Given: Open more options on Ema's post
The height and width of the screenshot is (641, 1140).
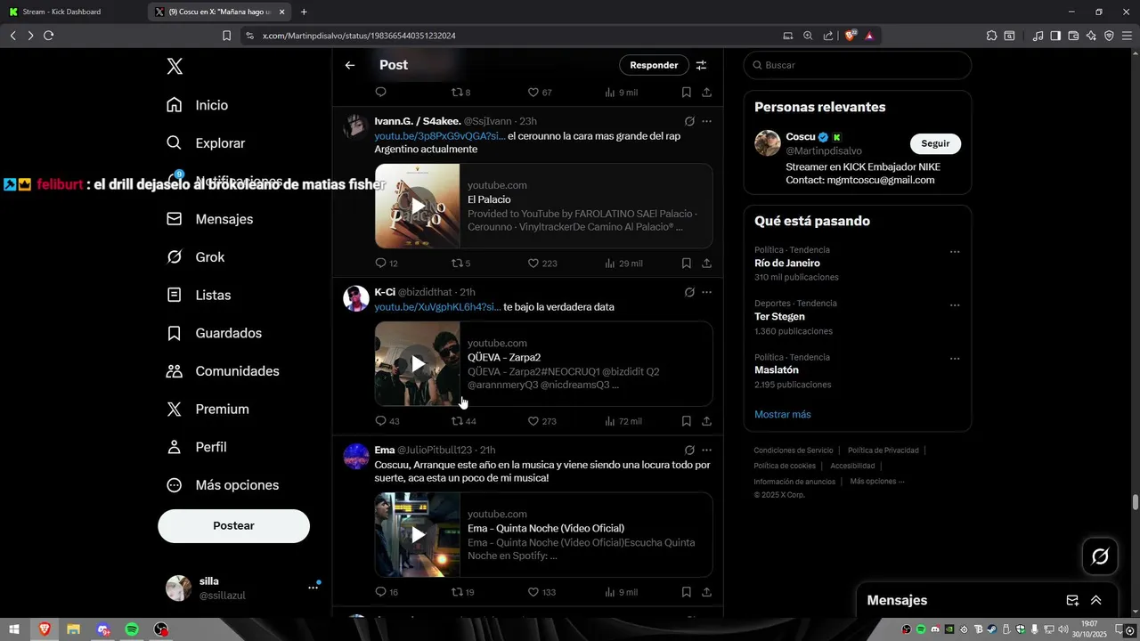Looking at the screenshot, I should 707,450.
